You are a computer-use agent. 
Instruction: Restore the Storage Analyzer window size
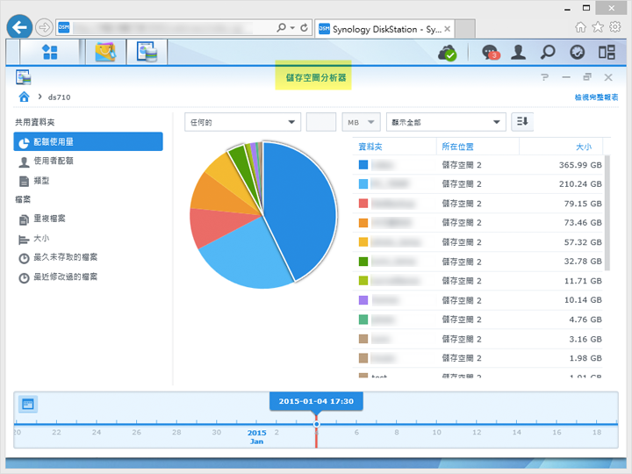587,76
